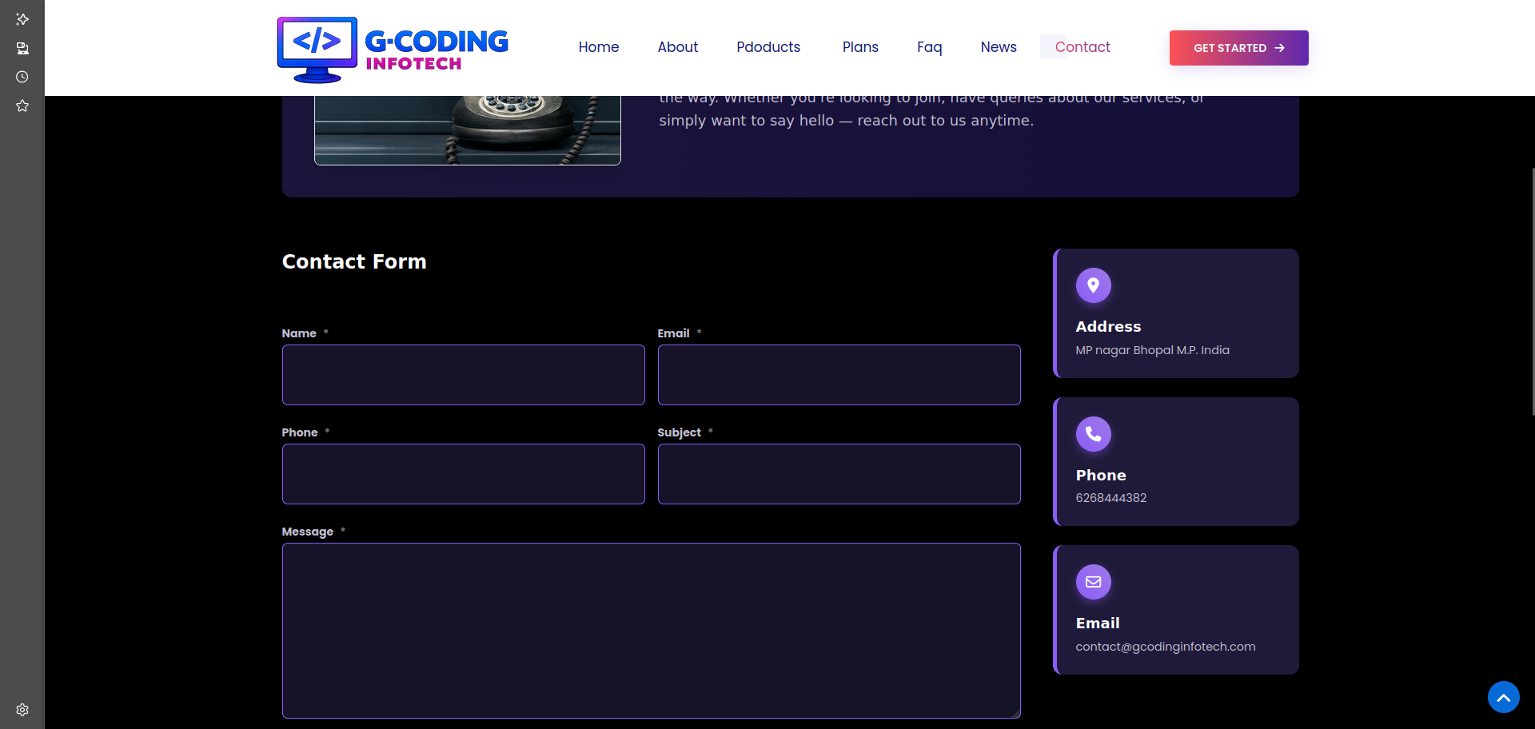This screenshot has height=729, width=1535.
Task: Go to the About page
Action: tap(677, 47)
